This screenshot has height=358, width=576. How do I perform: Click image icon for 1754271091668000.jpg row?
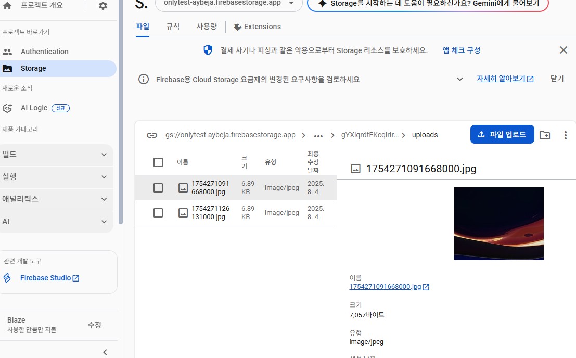(183, 188)
